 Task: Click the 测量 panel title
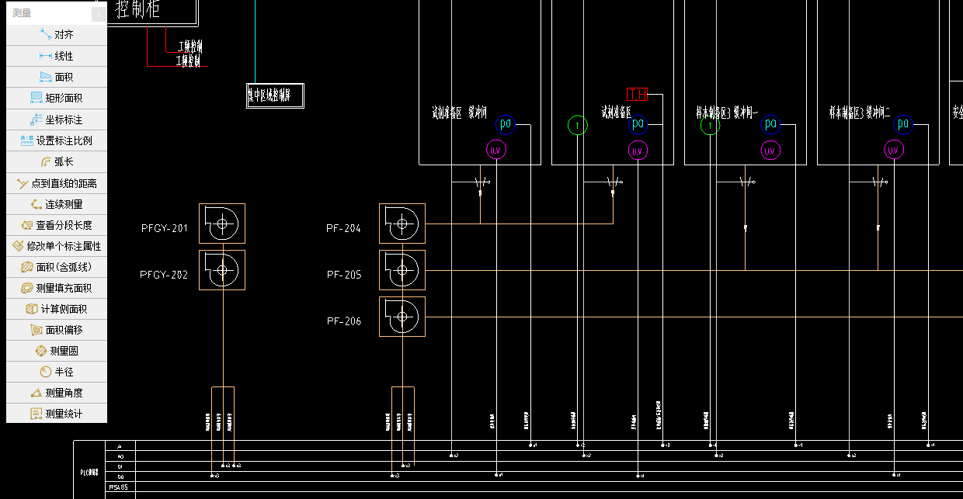[x=22, y=13]
